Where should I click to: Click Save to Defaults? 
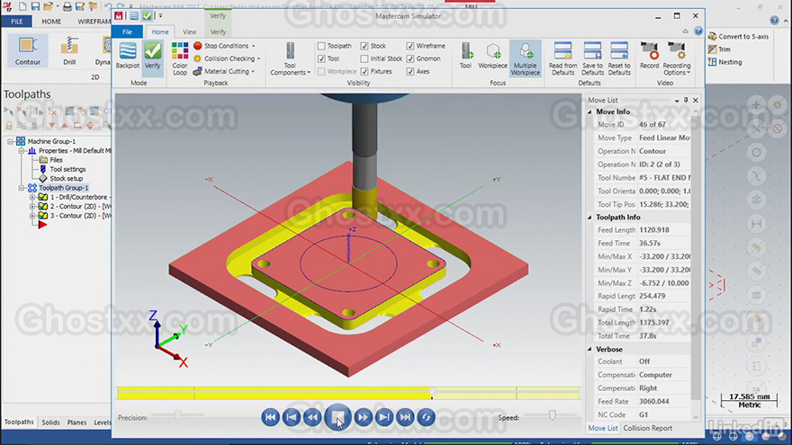(x=592, y=58)
